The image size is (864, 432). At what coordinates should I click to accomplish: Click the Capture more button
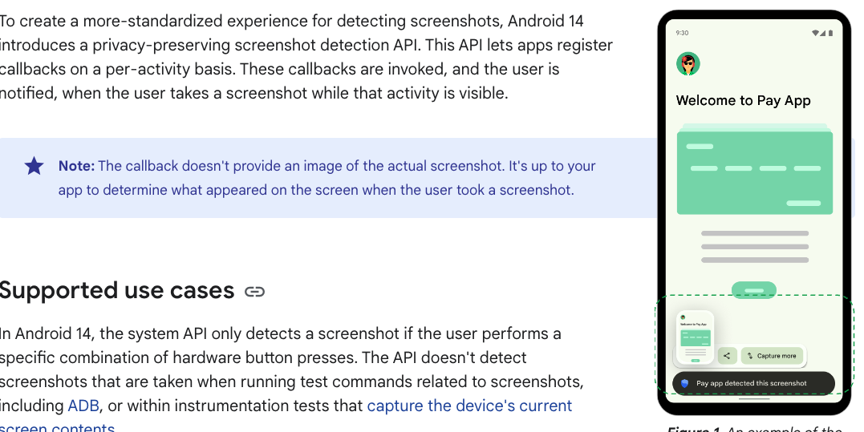point(772,356)
